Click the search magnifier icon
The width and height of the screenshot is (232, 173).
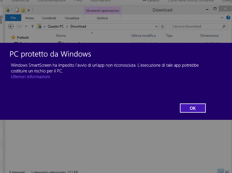(224, 26)
